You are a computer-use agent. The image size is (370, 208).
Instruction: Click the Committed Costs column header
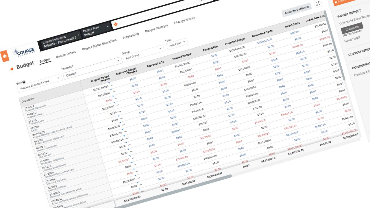[262, 33]
